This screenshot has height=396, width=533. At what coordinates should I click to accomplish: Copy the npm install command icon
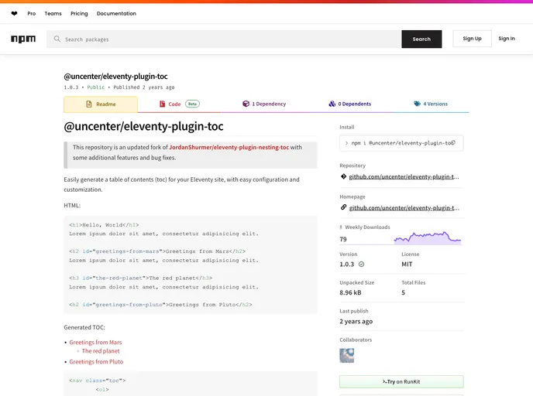coord(453,143)
